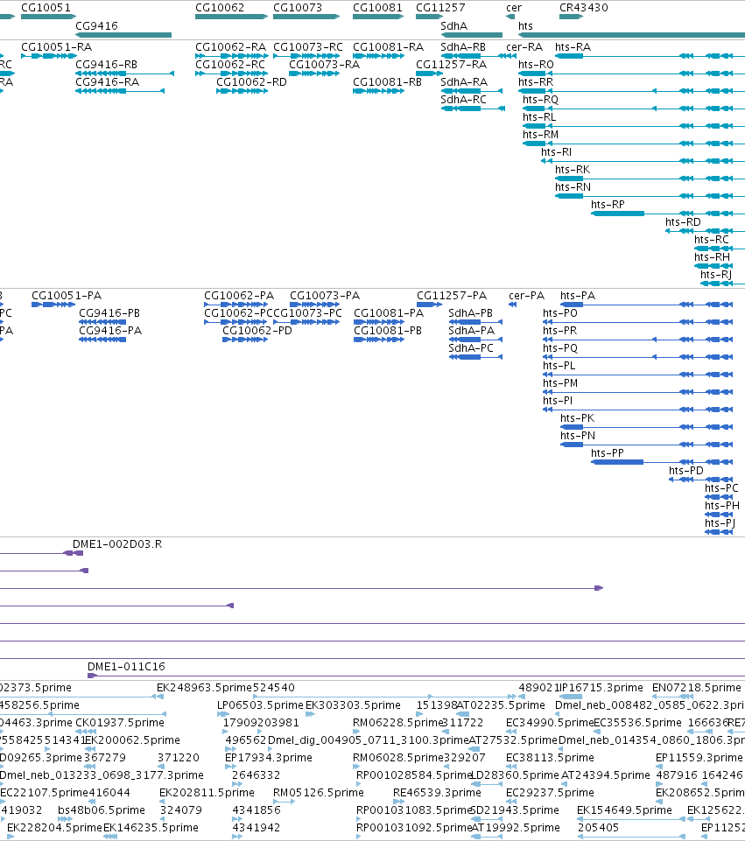The image size is (745, 841).
Task: Click the hts-RM transcript label
Action: [x=541, y=134]
